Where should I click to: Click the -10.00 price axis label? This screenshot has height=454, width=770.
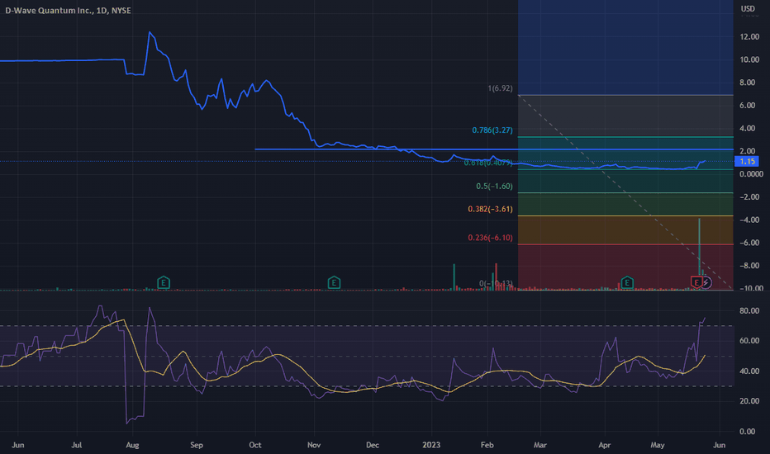751,287
